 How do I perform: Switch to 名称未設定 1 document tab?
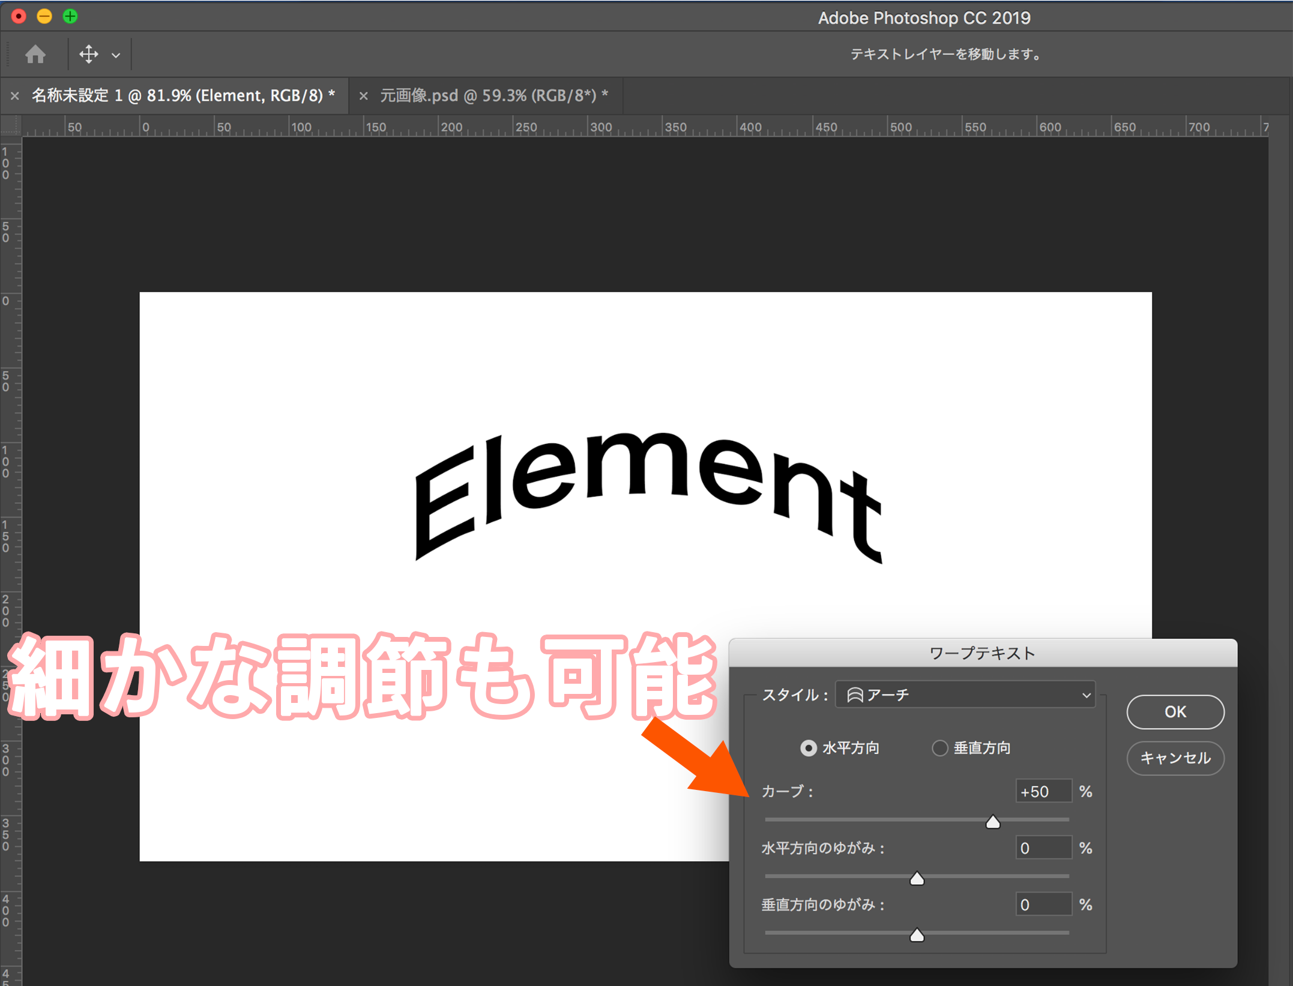click(x=183, y=95)
